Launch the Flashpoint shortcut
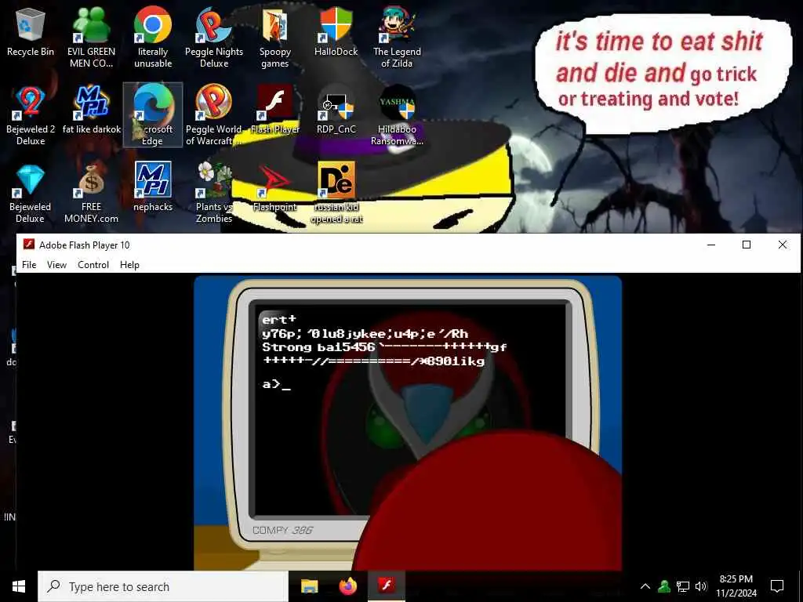Viewport: 803px width, 602px height. (275, 188)
